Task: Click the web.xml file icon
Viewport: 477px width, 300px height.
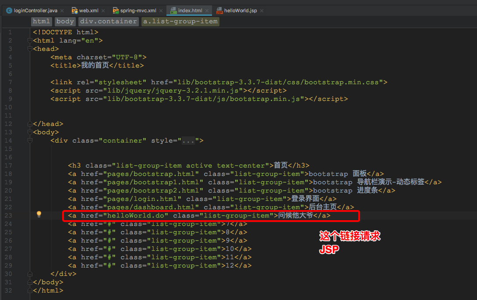Action: pos(74,11)
